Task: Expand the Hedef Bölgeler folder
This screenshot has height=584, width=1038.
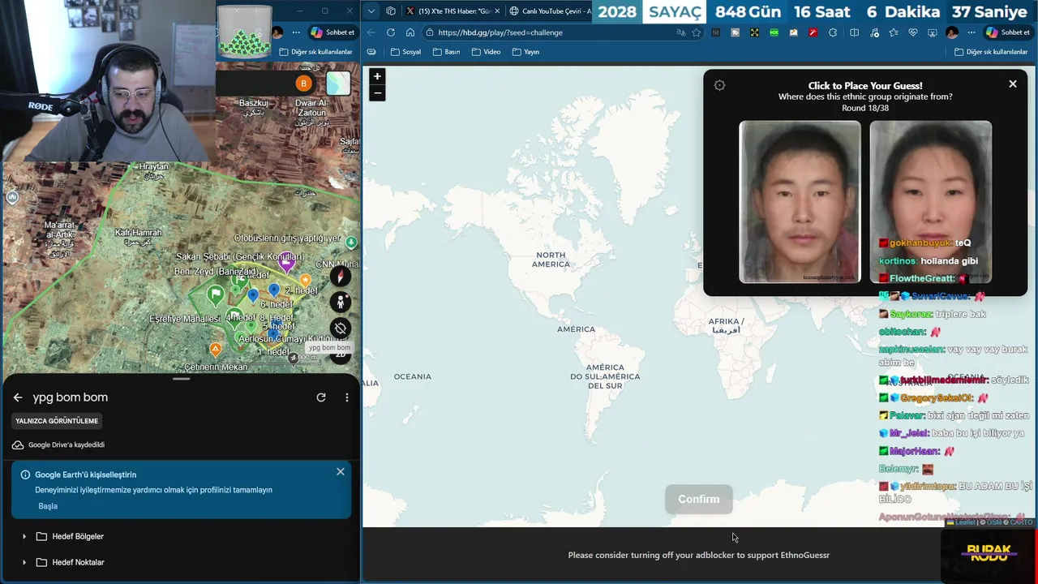Action: pos(24,536)
